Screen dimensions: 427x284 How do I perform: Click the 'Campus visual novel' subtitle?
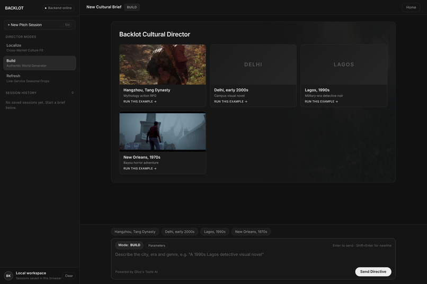coord(229,96)
